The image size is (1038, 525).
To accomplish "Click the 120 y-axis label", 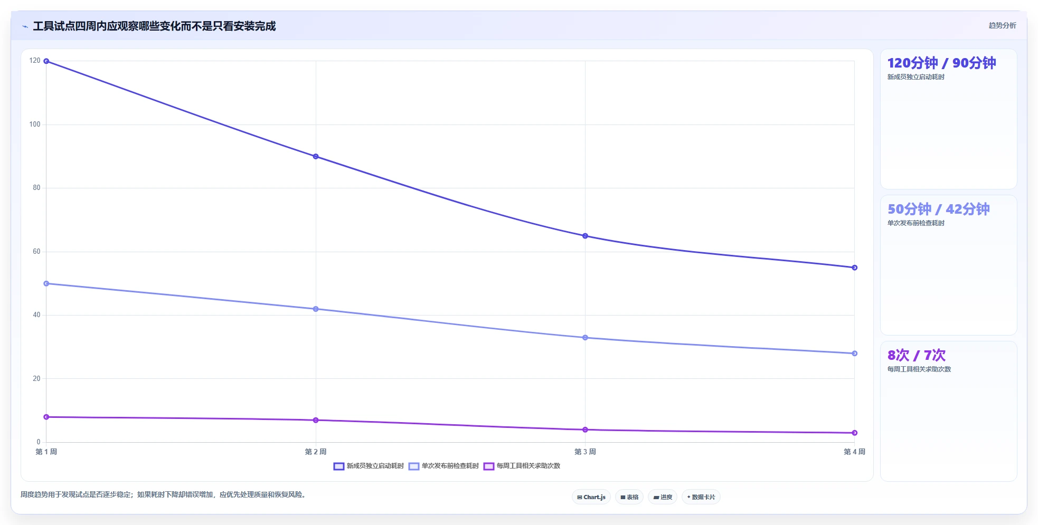I will [x=35, y=61].
